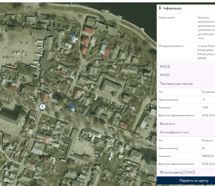Screen dimensions: 215x186
Task: Click the address text with postal code 29000
Action: 206,52
